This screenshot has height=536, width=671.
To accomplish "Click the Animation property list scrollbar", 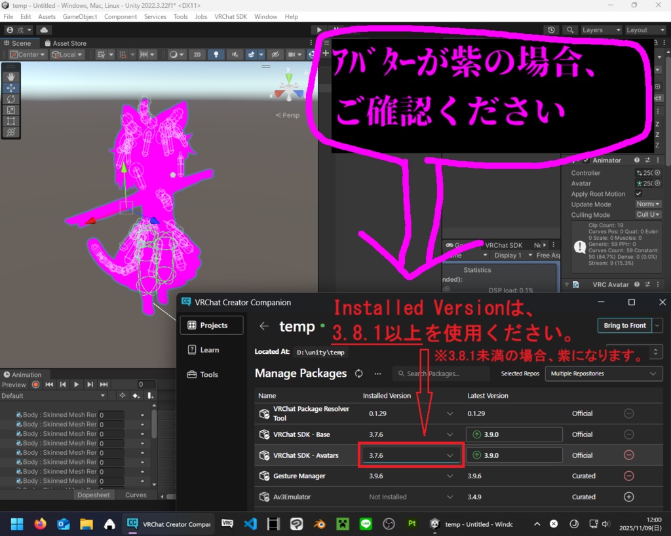I will tap(153, 423).
